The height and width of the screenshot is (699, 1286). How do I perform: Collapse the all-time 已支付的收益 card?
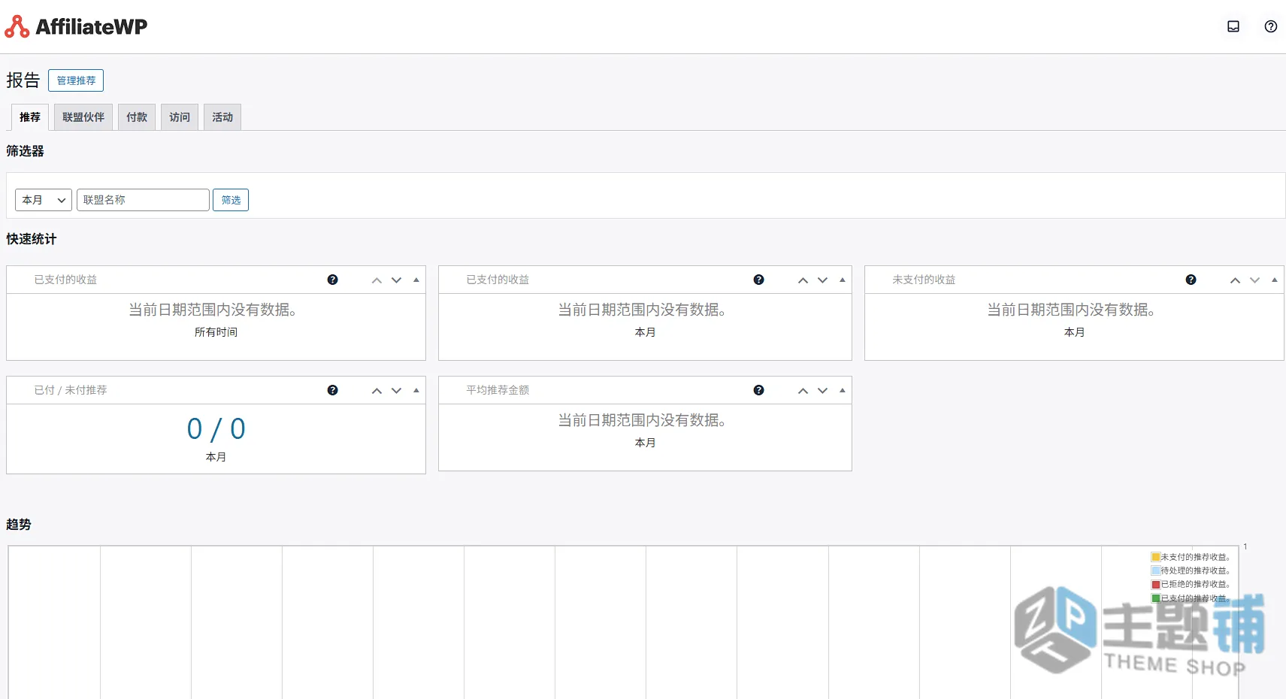[416, 280]
